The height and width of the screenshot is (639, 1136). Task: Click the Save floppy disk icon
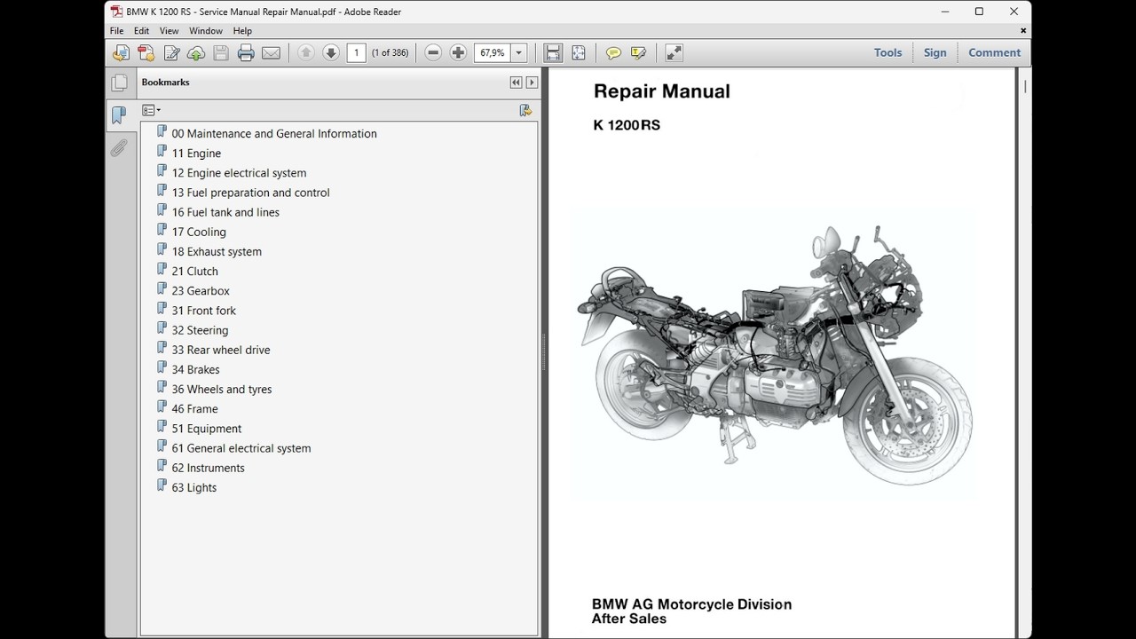coord(221,53)
